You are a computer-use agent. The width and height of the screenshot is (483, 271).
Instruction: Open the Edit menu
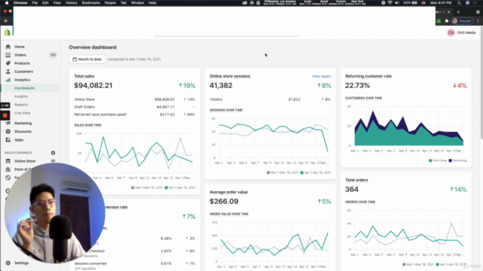point(45,3)
